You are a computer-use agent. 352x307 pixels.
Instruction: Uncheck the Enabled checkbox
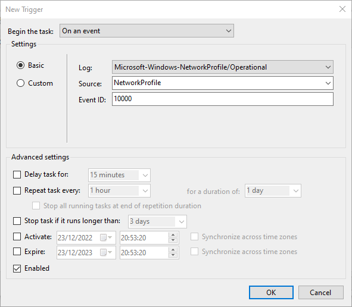coord(17,268)
